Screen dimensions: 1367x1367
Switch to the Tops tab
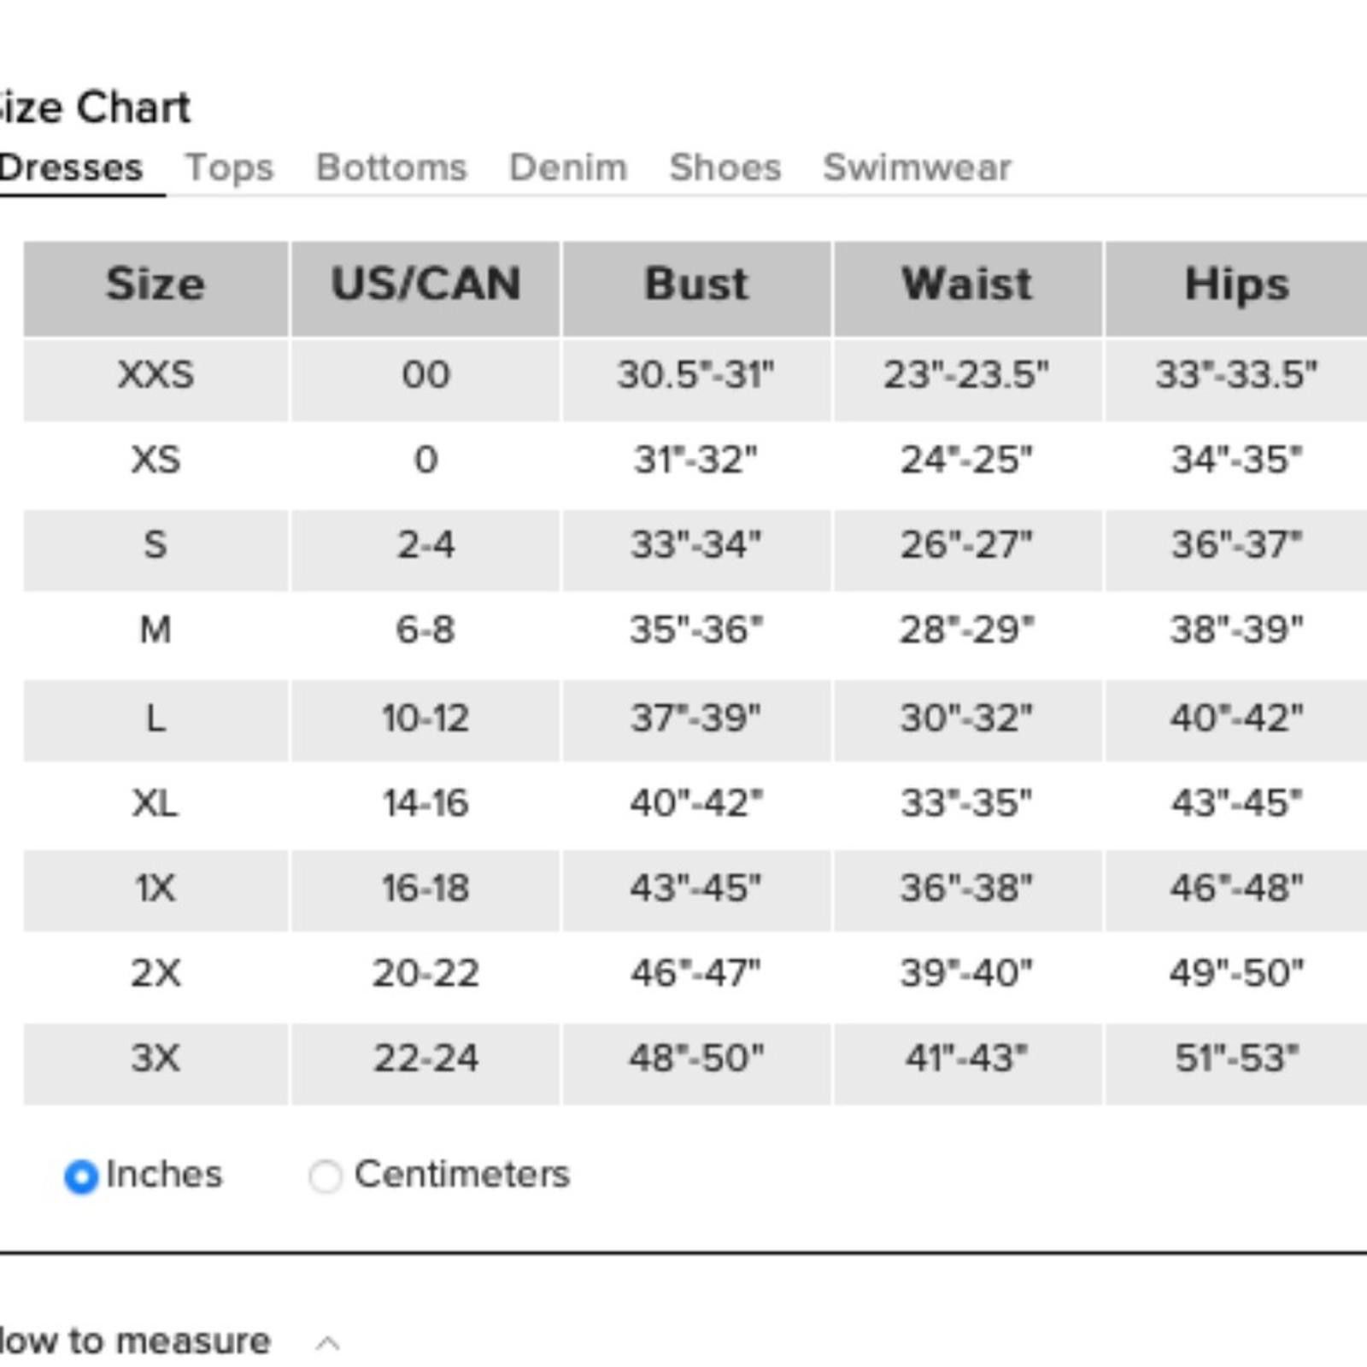coord(230,167)
